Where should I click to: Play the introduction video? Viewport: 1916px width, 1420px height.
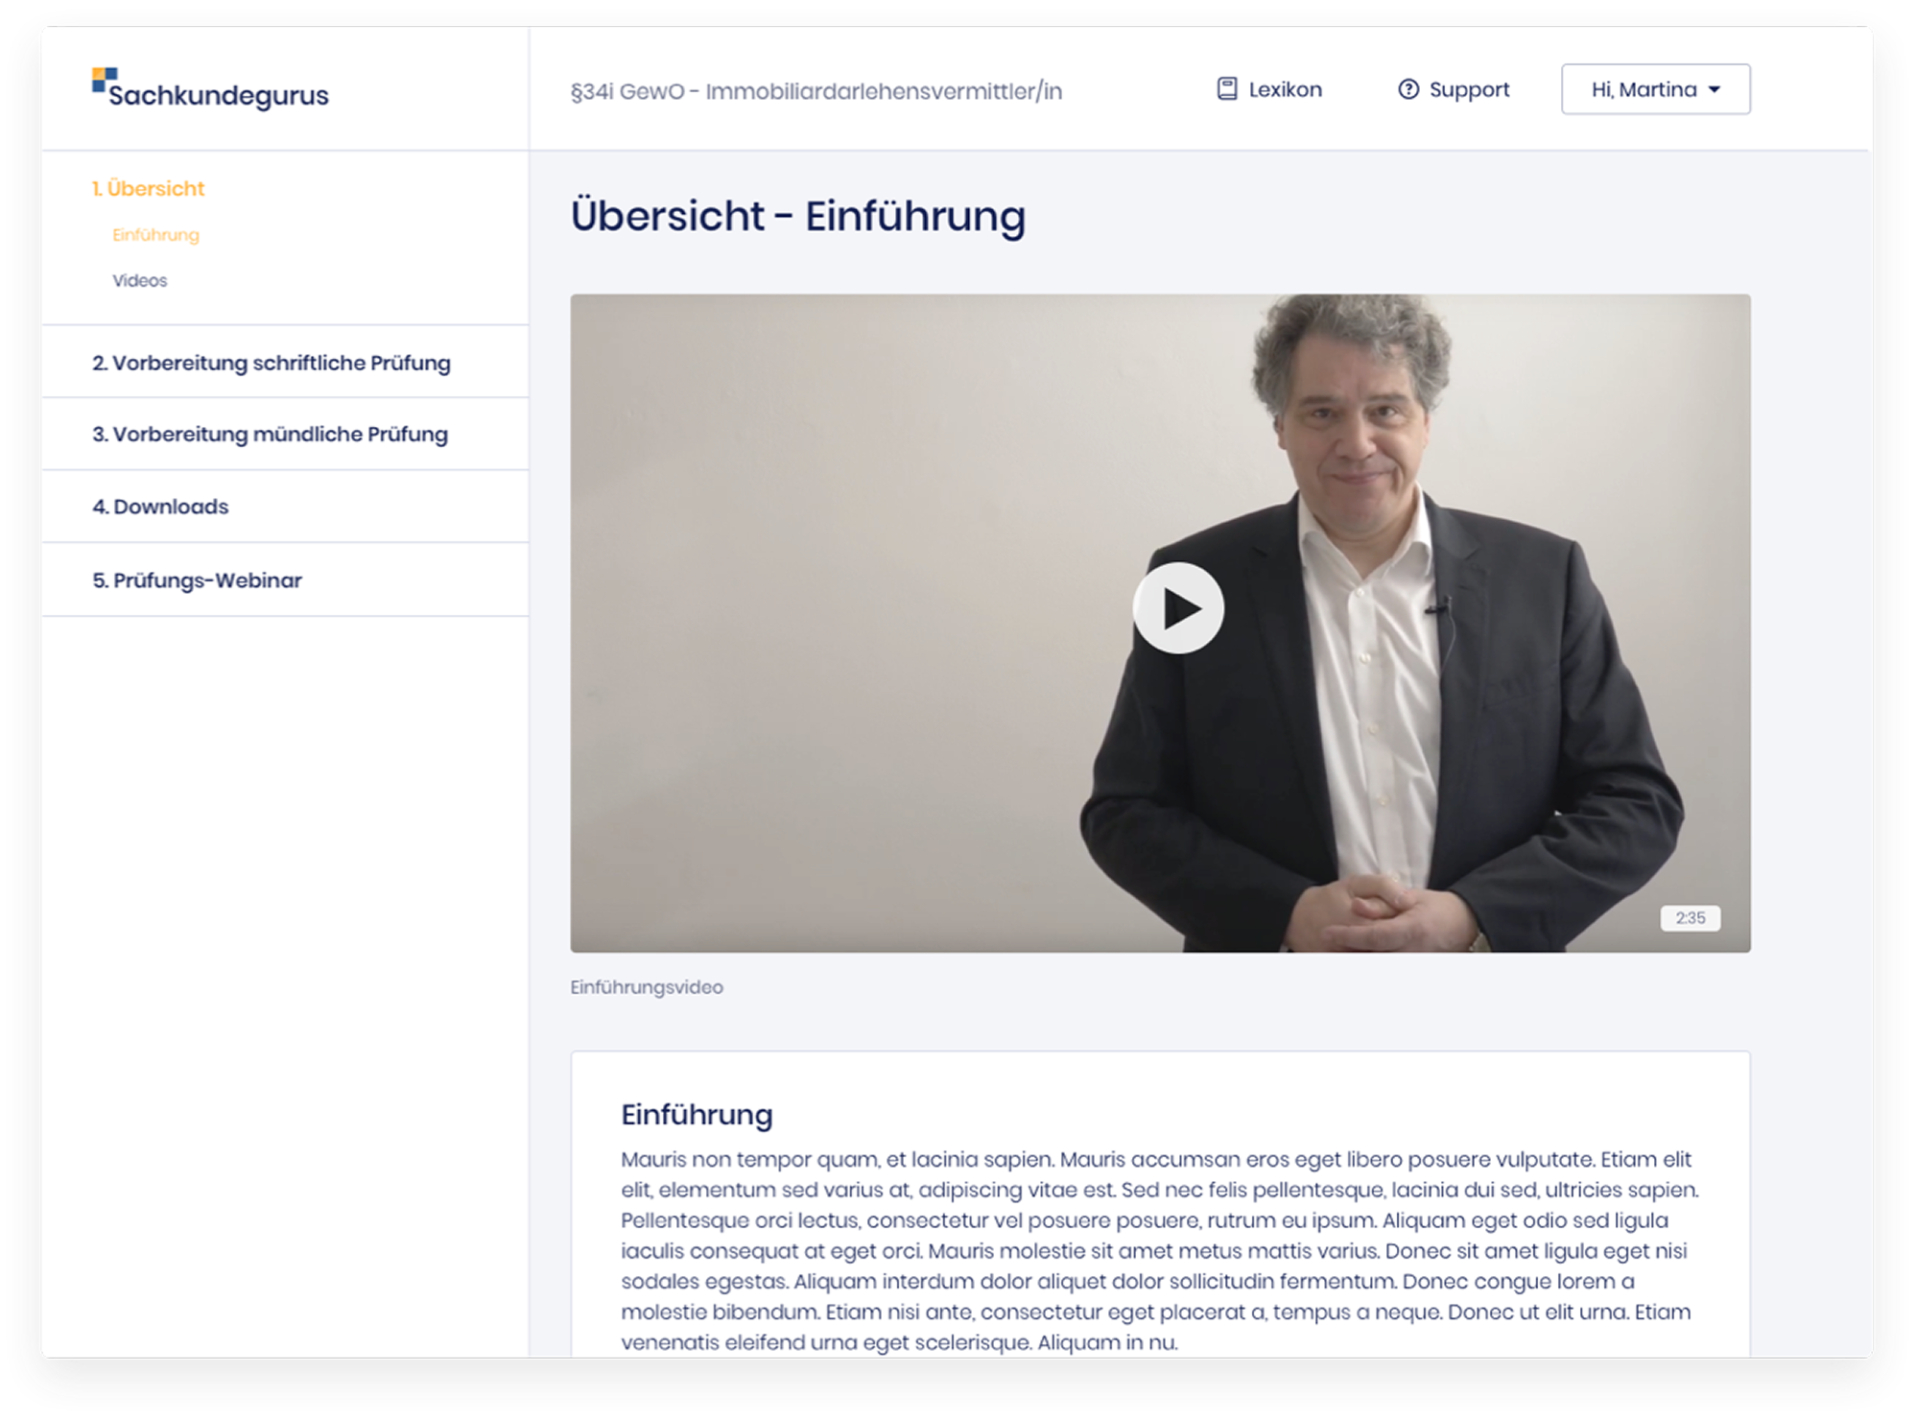coord(1178,608)
